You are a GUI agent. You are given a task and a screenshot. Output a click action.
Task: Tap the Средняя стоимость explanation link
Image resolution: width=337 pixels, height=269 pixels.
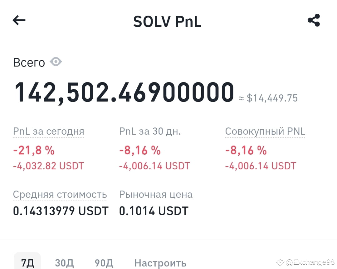(x=60, y=194)
